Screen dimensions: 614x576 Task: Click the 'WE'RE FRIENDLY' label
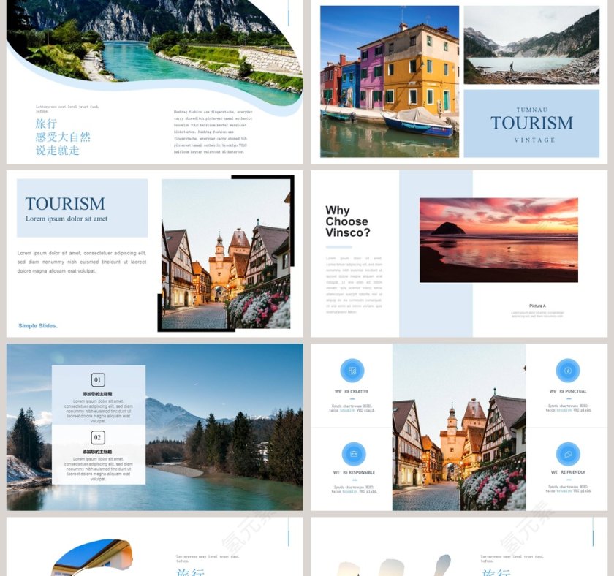coord(567,472)
